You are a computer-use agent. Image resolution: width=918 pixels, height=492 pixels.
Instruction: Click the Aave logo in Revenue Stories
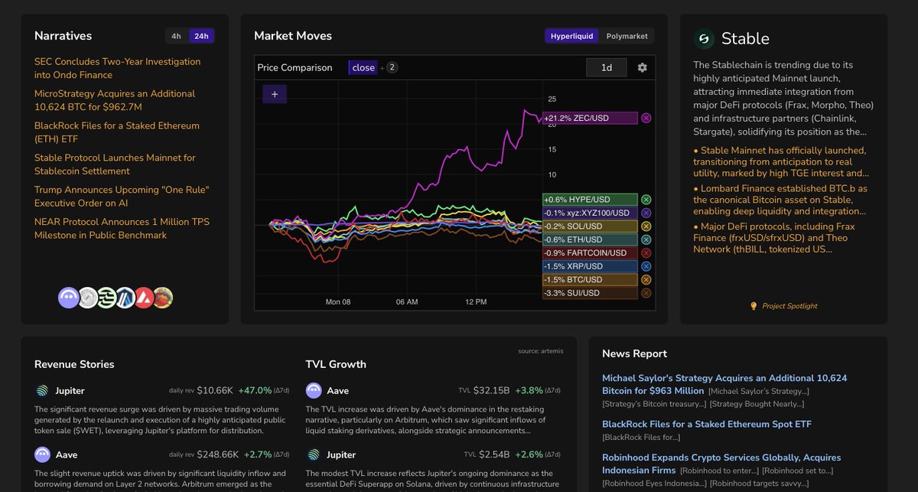click(42, 455)
